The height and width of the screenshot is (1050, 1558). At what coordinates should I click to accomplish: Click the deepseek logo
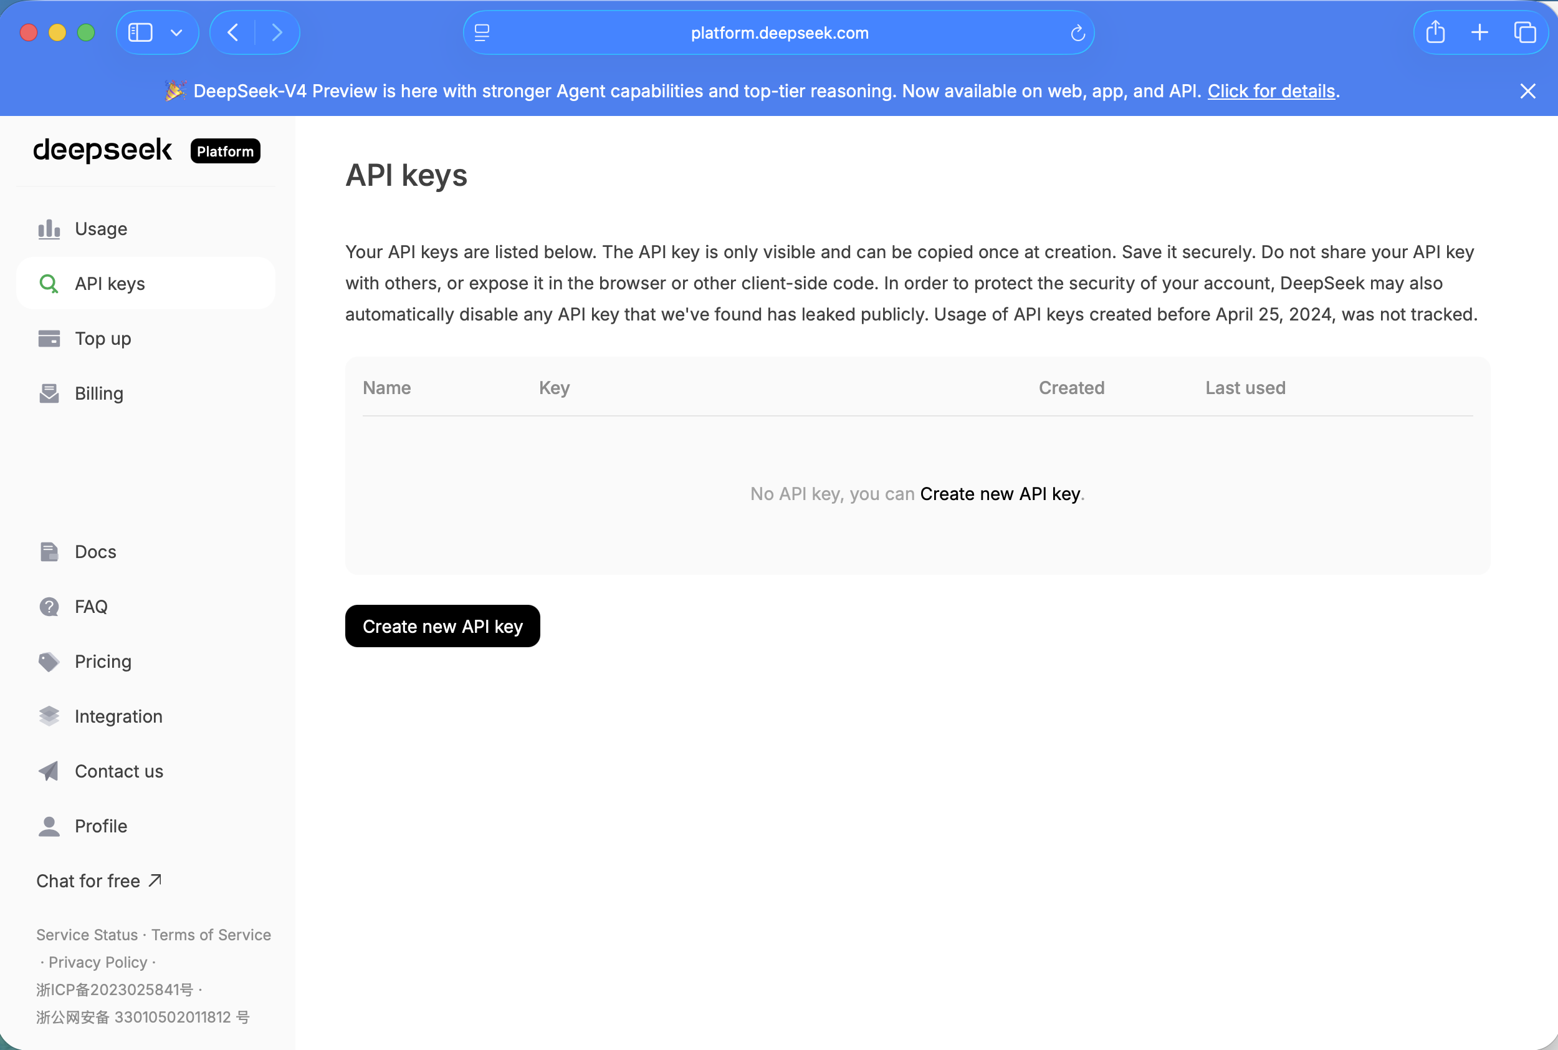[x=102, y=150]
